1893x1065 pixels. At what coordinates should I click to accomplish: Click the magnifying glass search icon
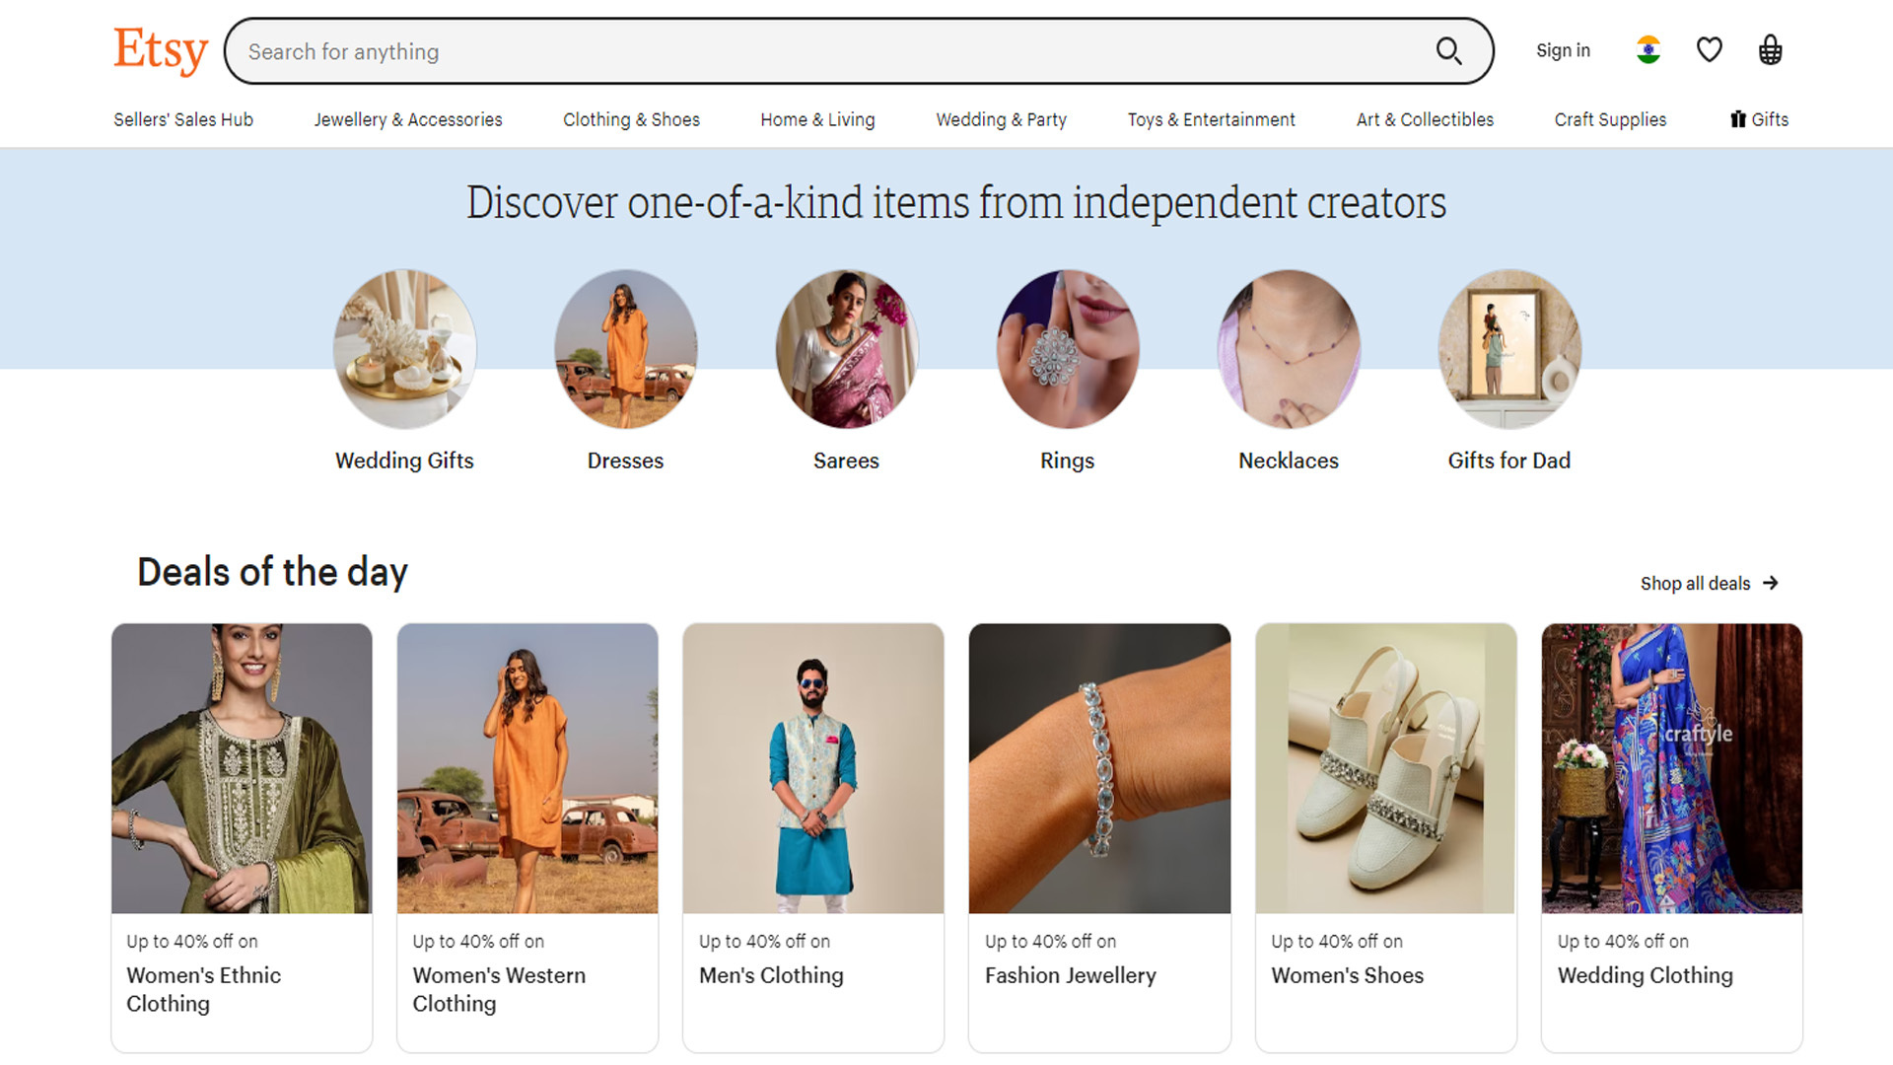pyautogui.click(x=1447, y=51)
